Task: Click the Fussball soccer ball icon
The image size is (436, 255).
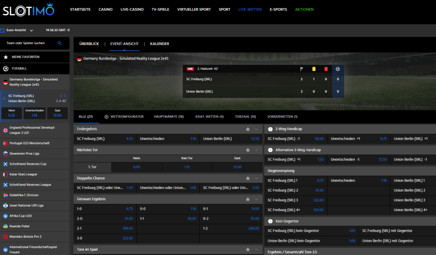Action: click(6, 69)
